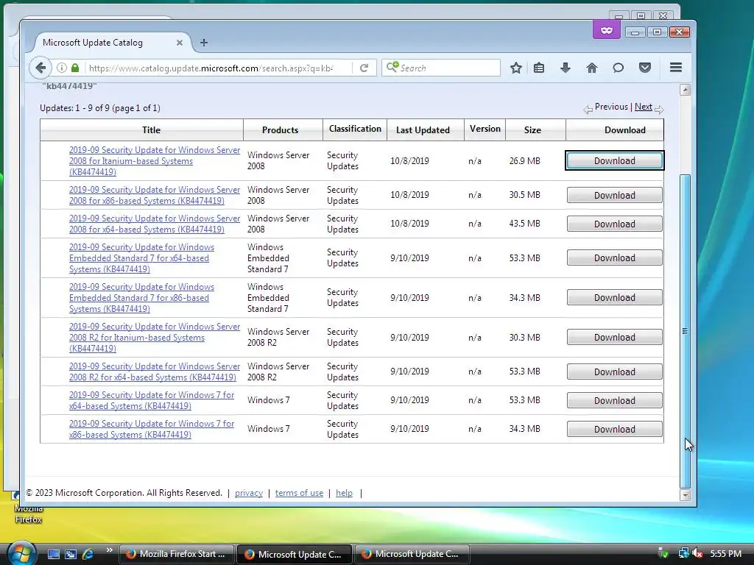Go back using the browser back arrow
Screen dimensions: 754x565
pos(41,68)
